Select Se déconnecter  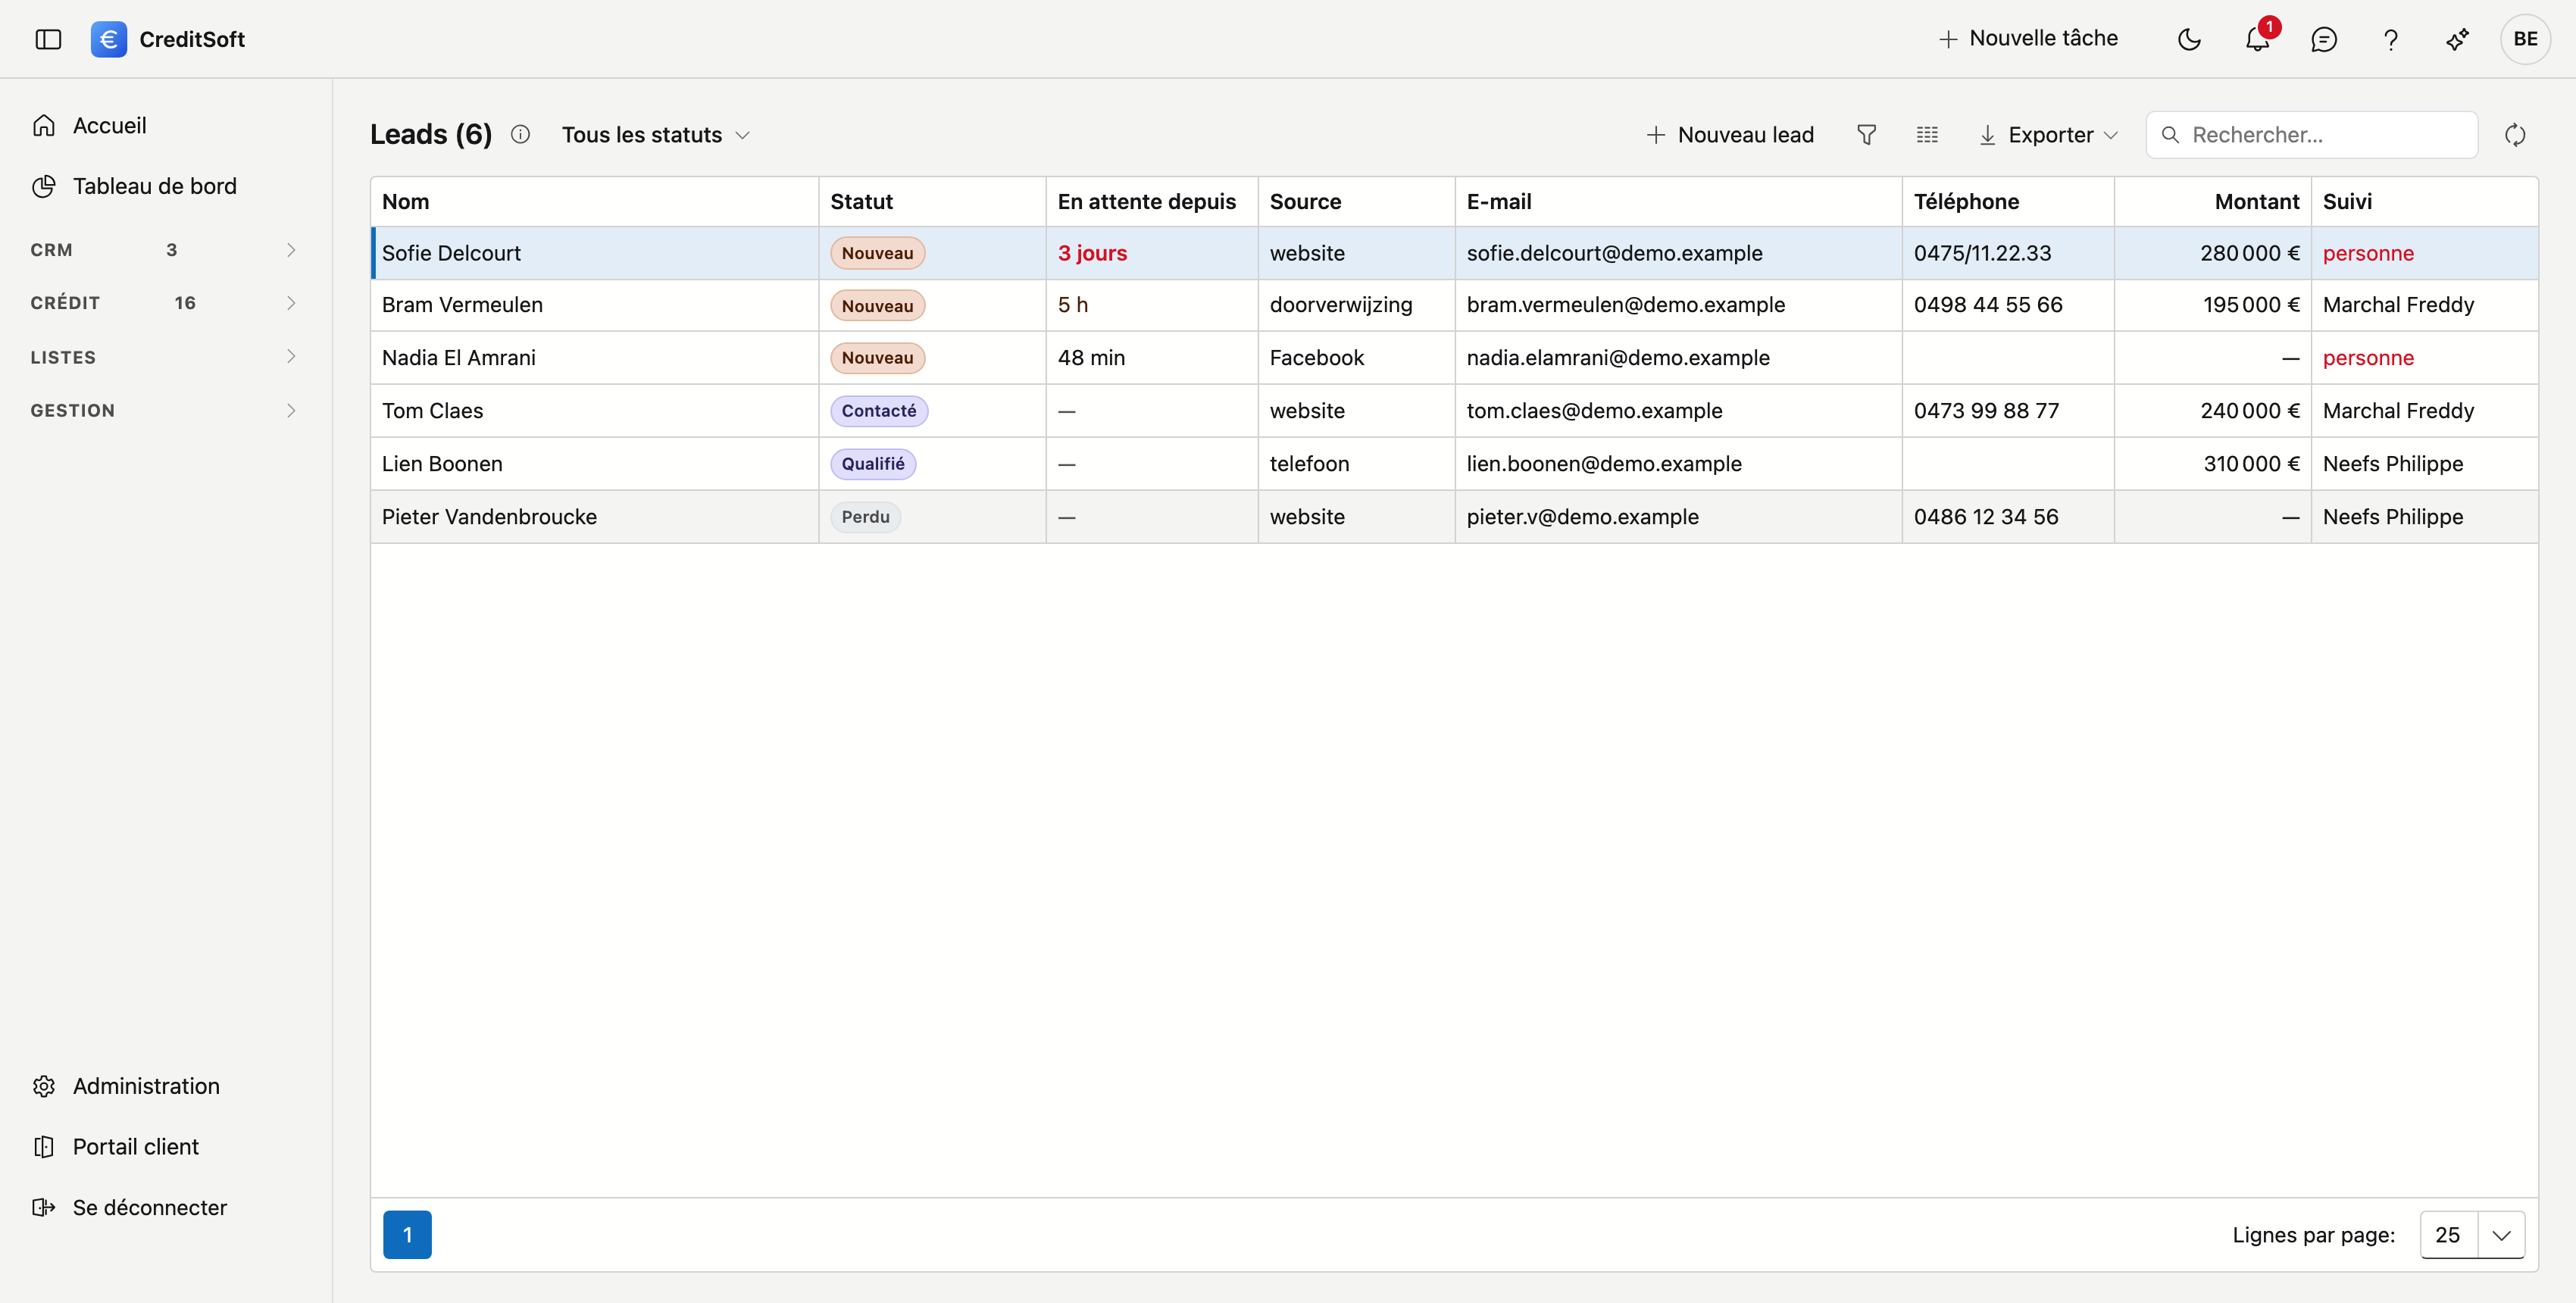point(150,1207)
